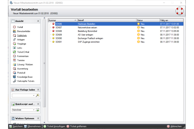
Task: Sort list by Fällig am column
Action: [x=171, y=20]
